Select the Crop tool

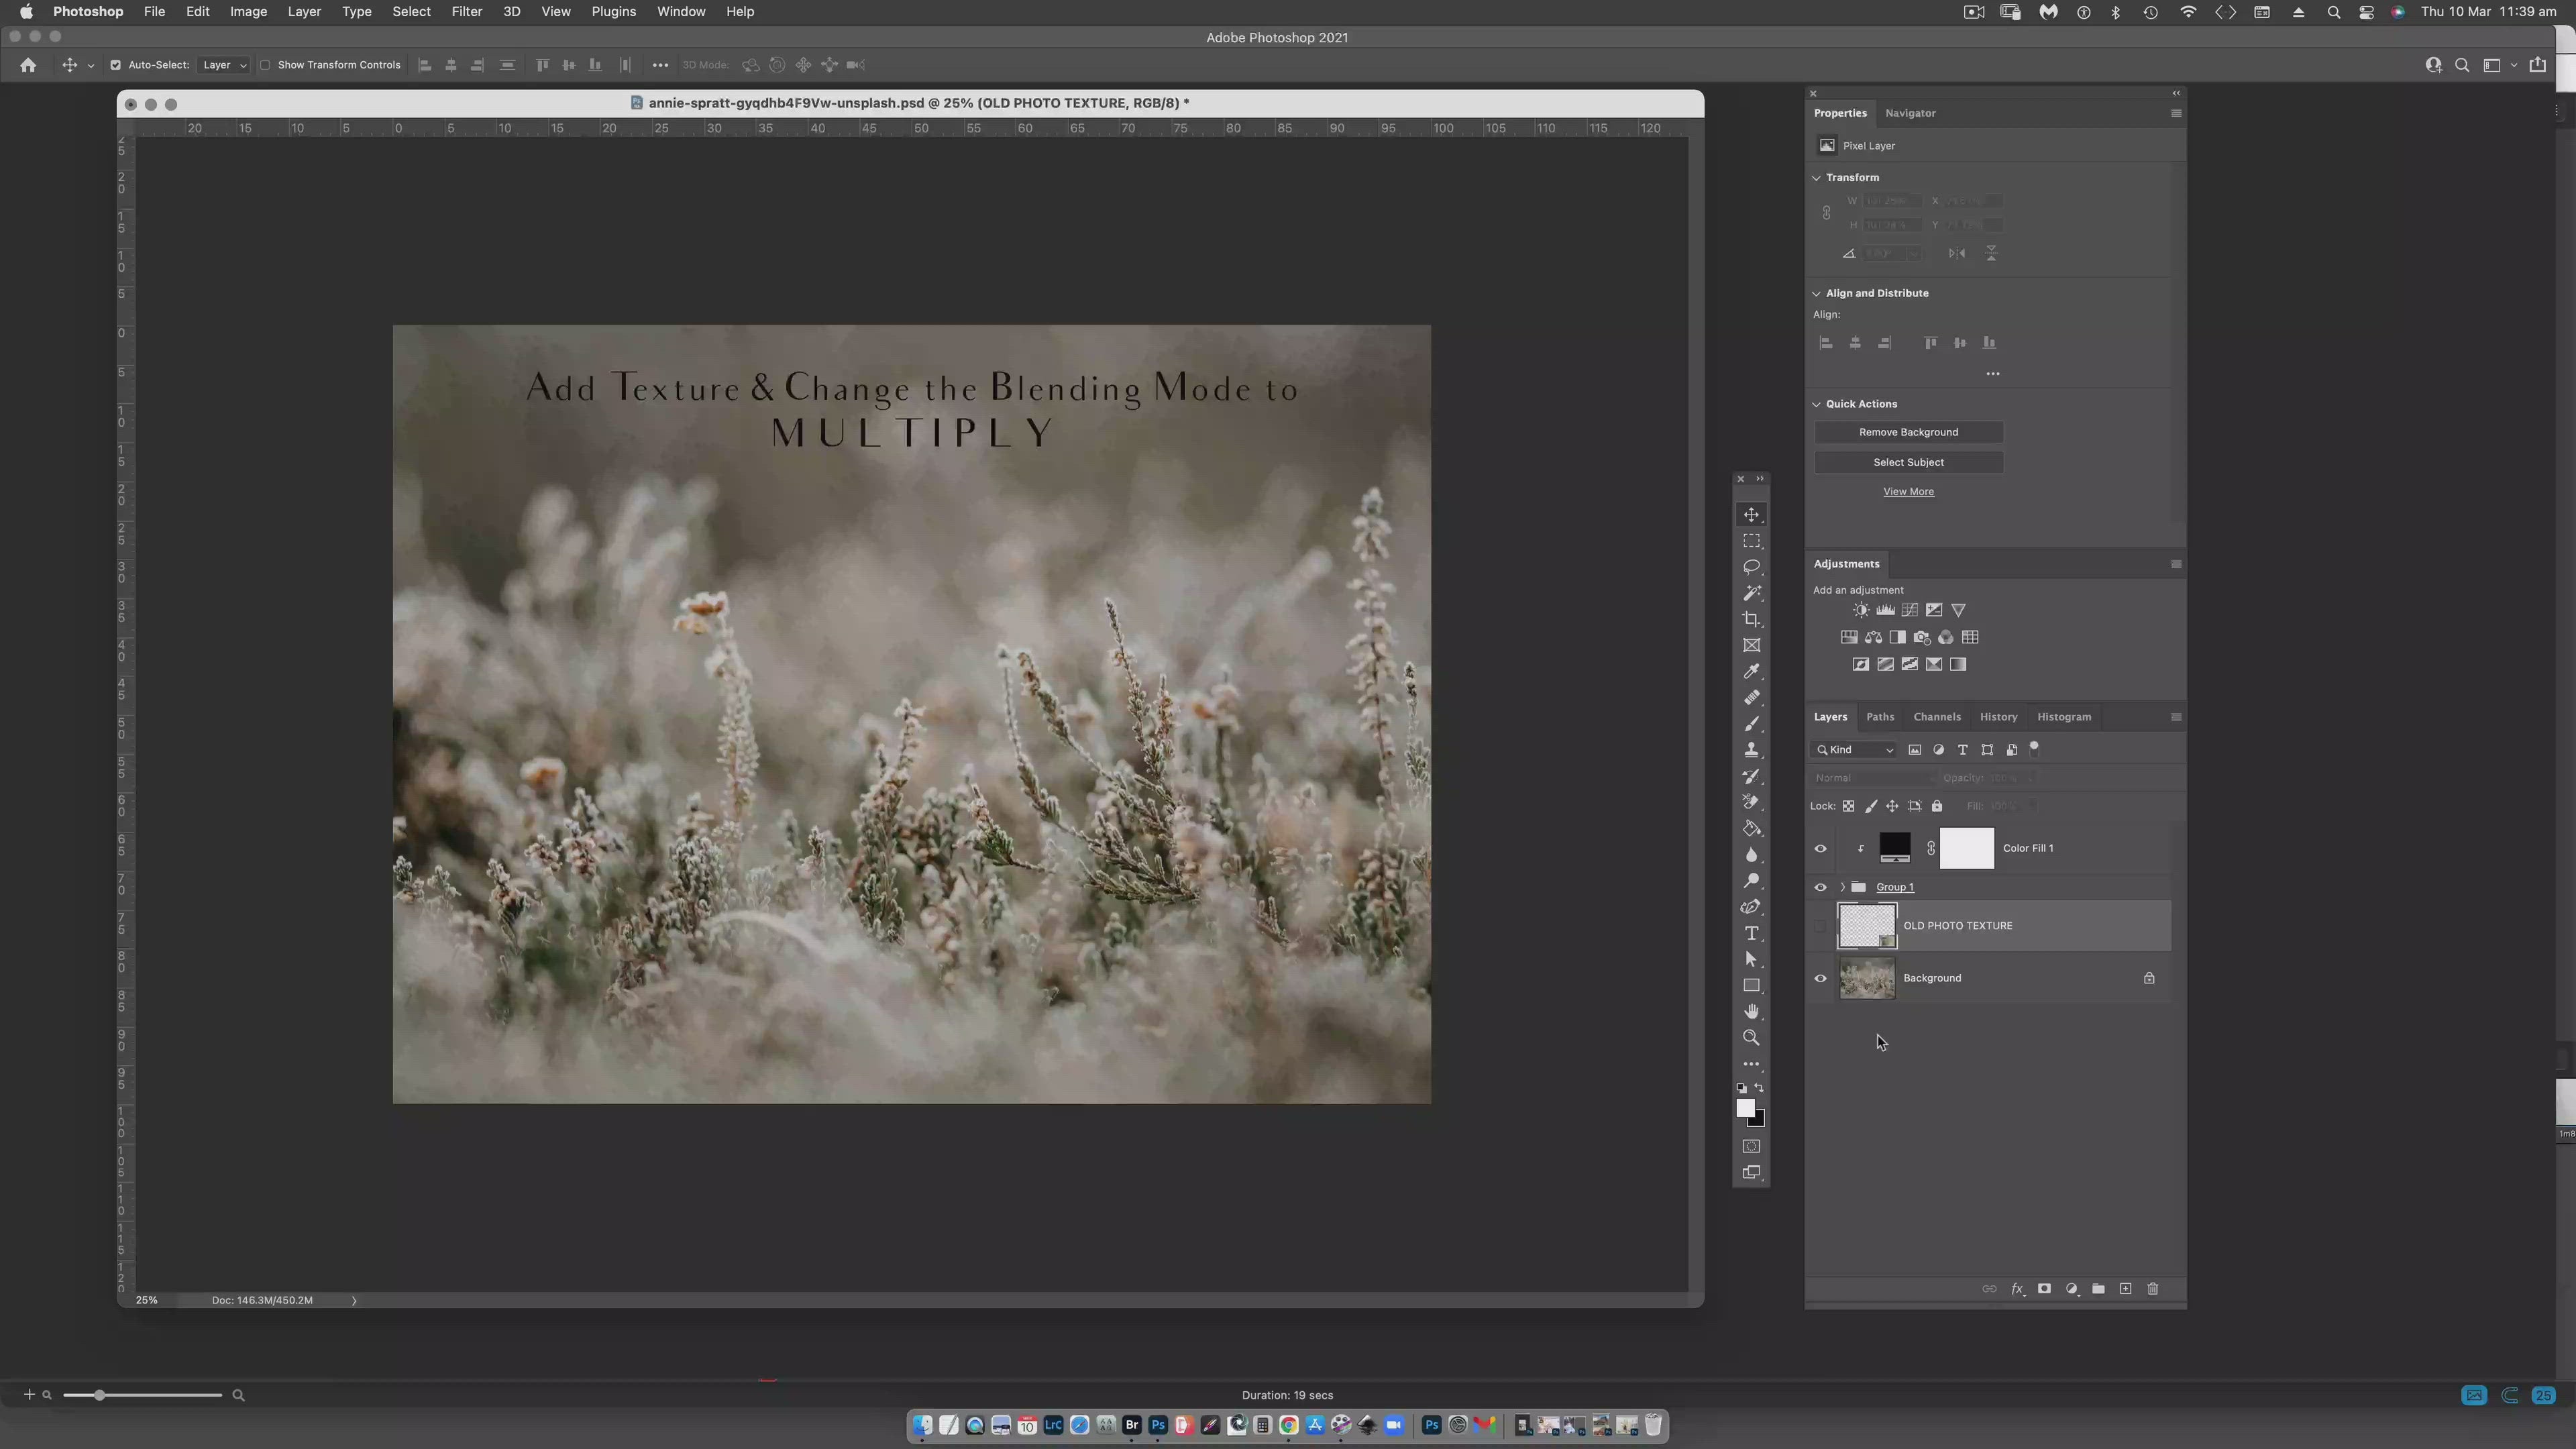pos(1751,619)
